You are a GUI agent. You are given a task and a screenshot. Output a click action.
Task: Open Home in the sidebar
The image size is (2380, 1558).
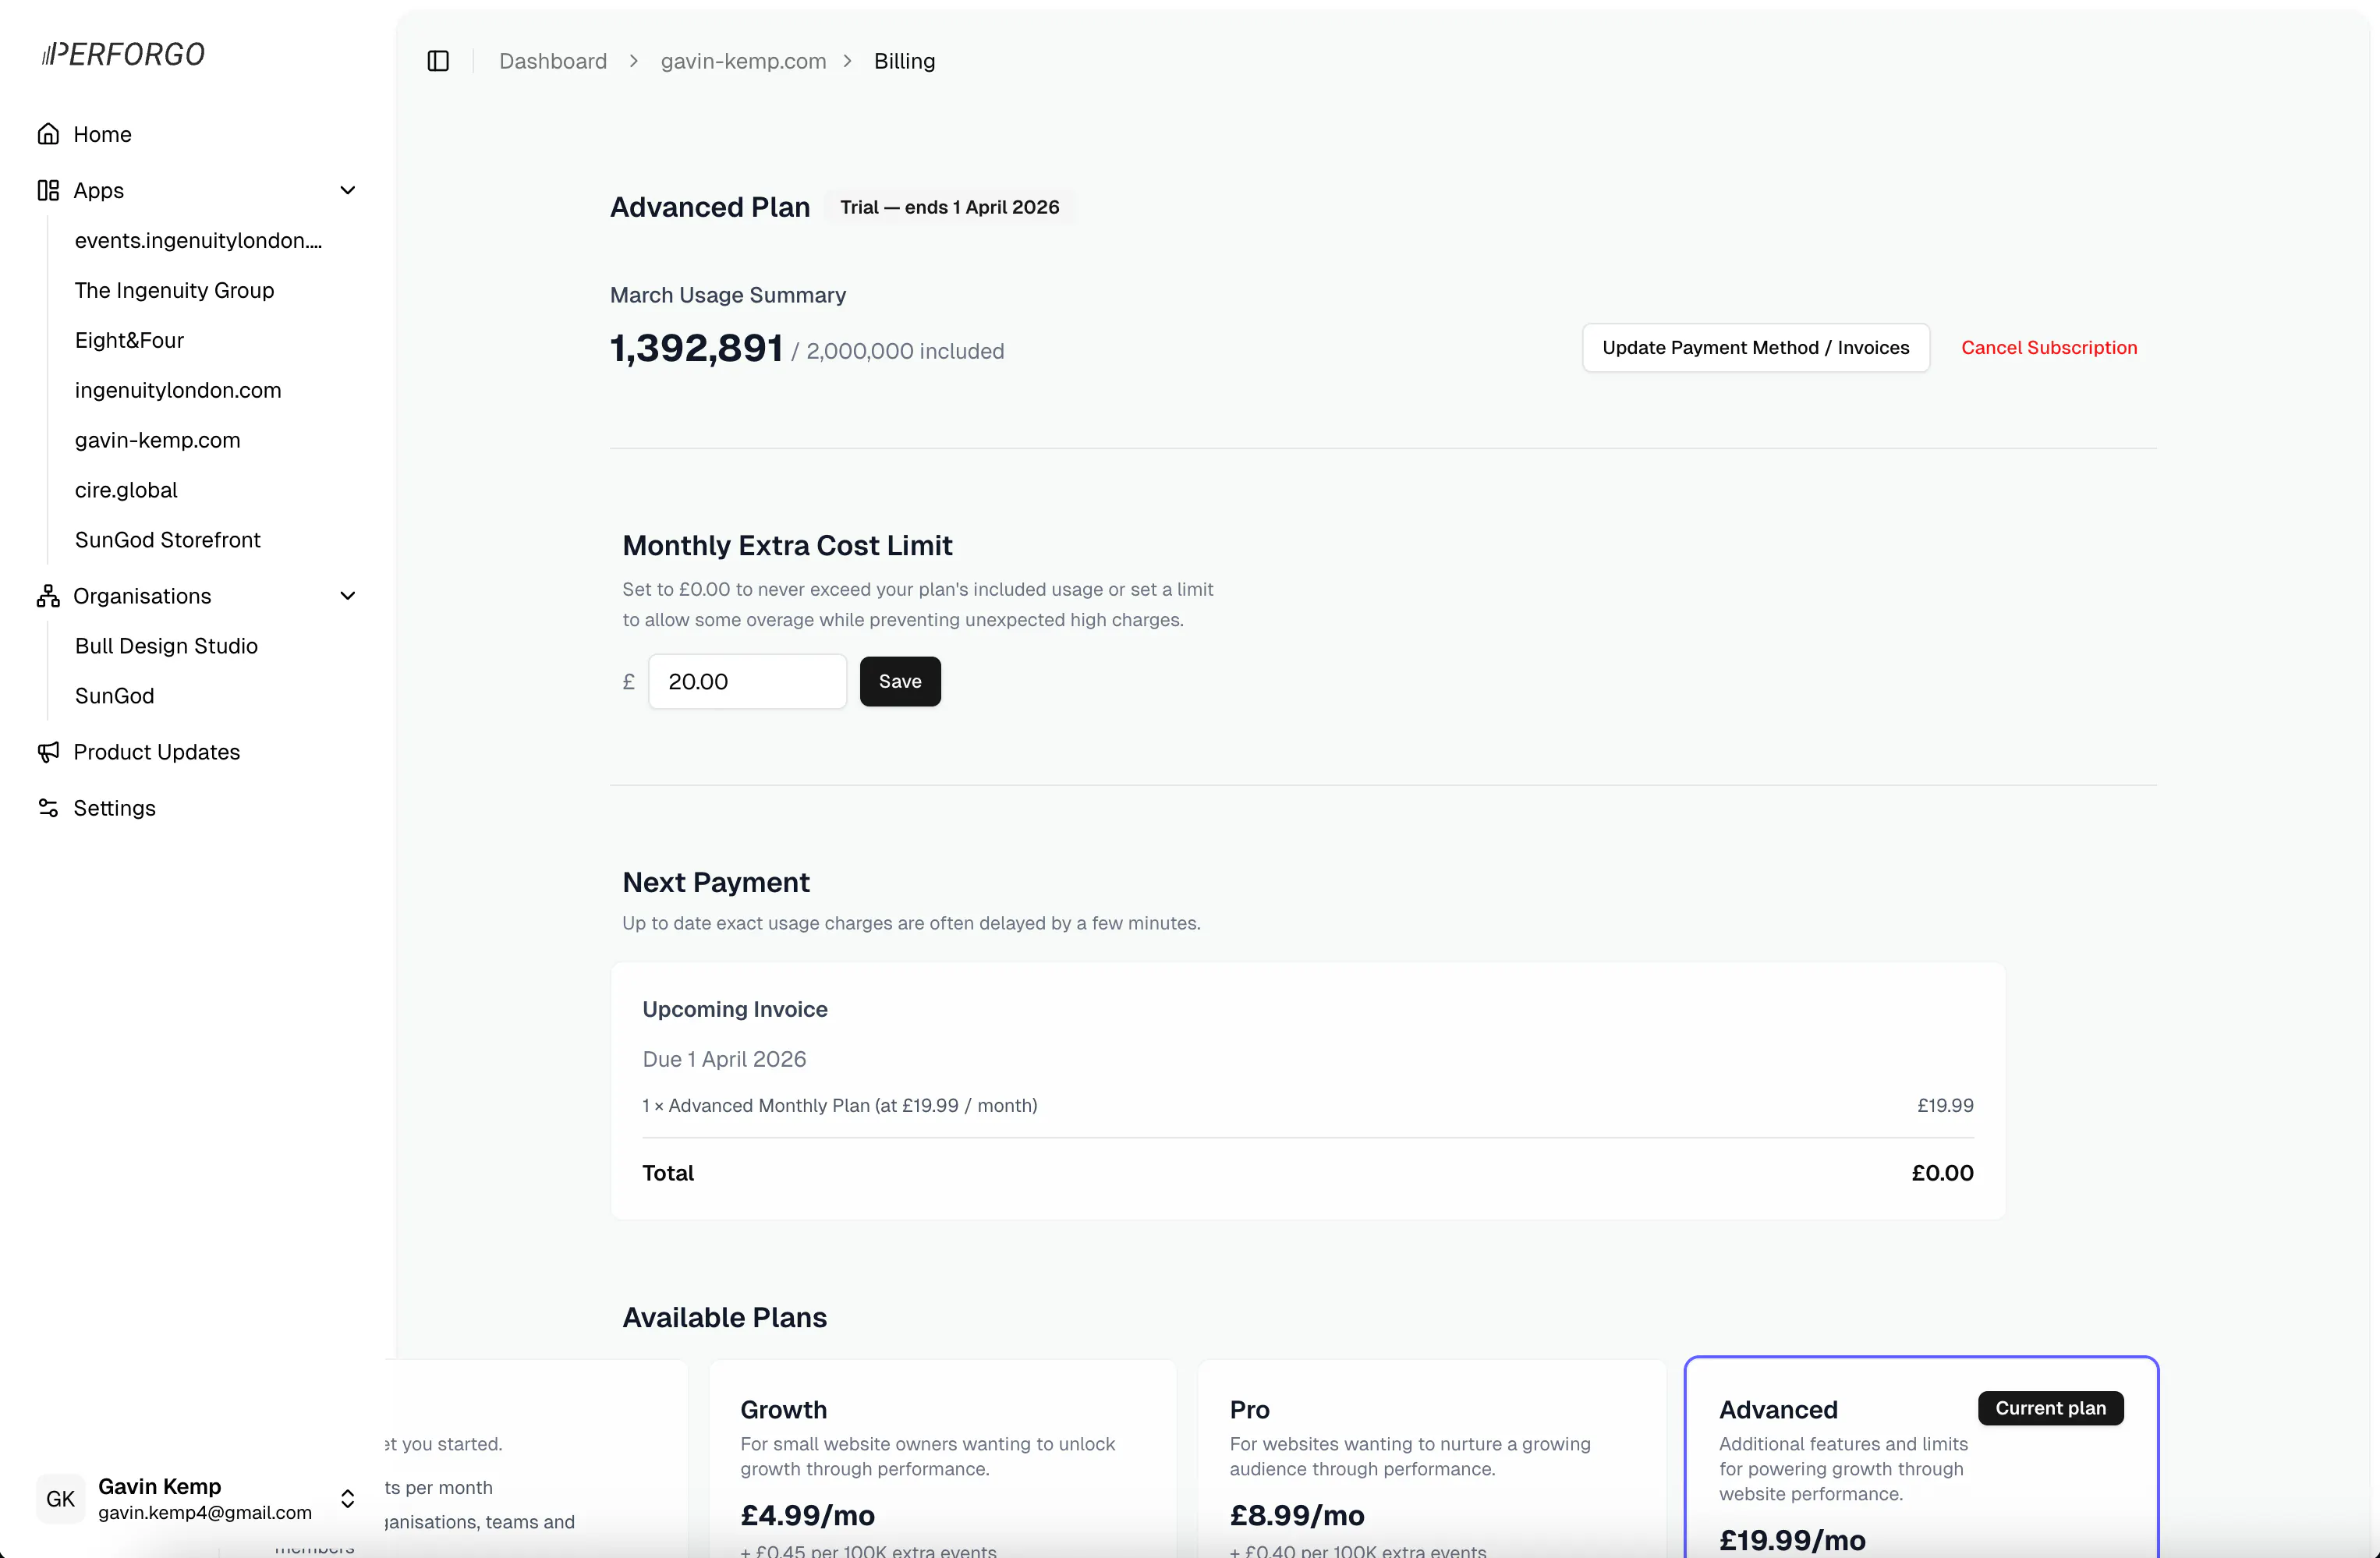pos(197,134)
